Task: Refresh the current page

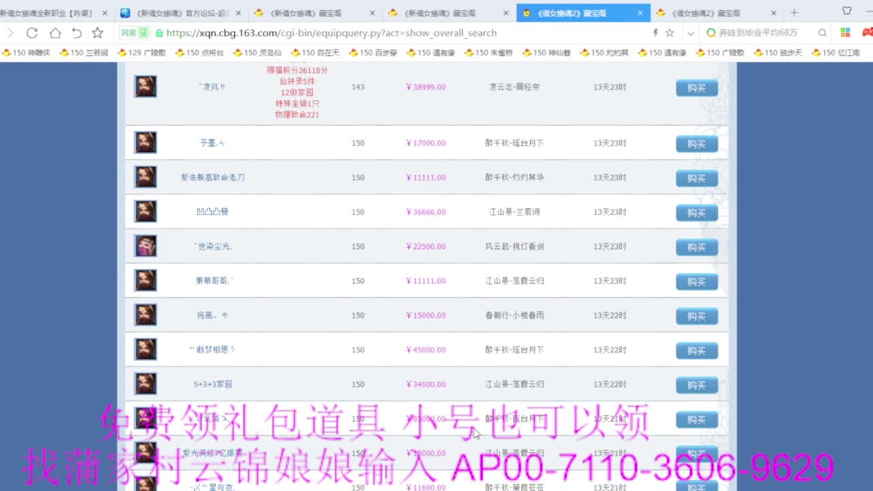Action: point(32,32)
